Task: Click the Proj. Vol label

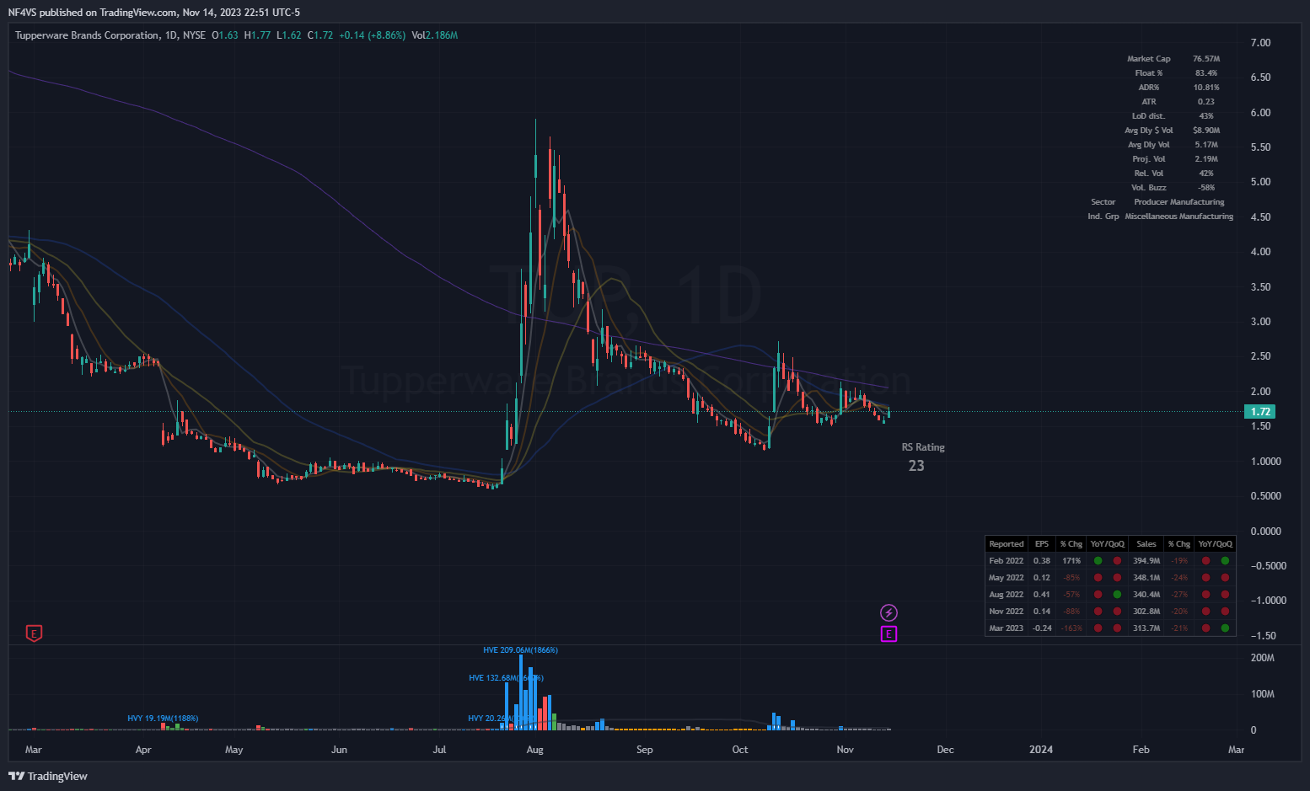Action: (1148, 159)
